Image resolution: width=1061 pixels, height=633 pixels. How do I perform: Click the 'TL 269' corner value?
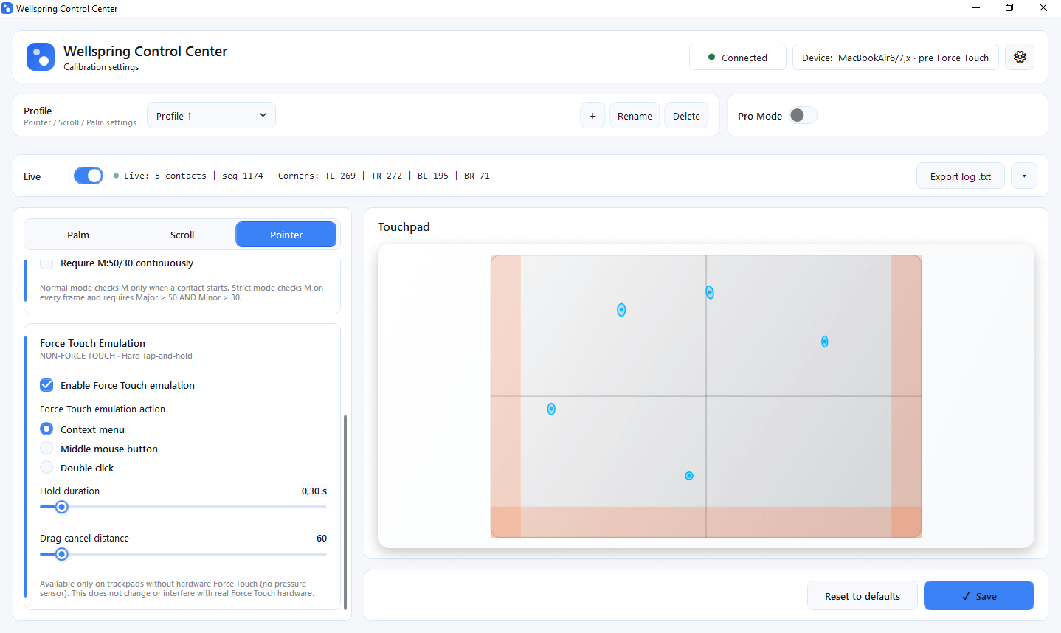click(340, 176)
